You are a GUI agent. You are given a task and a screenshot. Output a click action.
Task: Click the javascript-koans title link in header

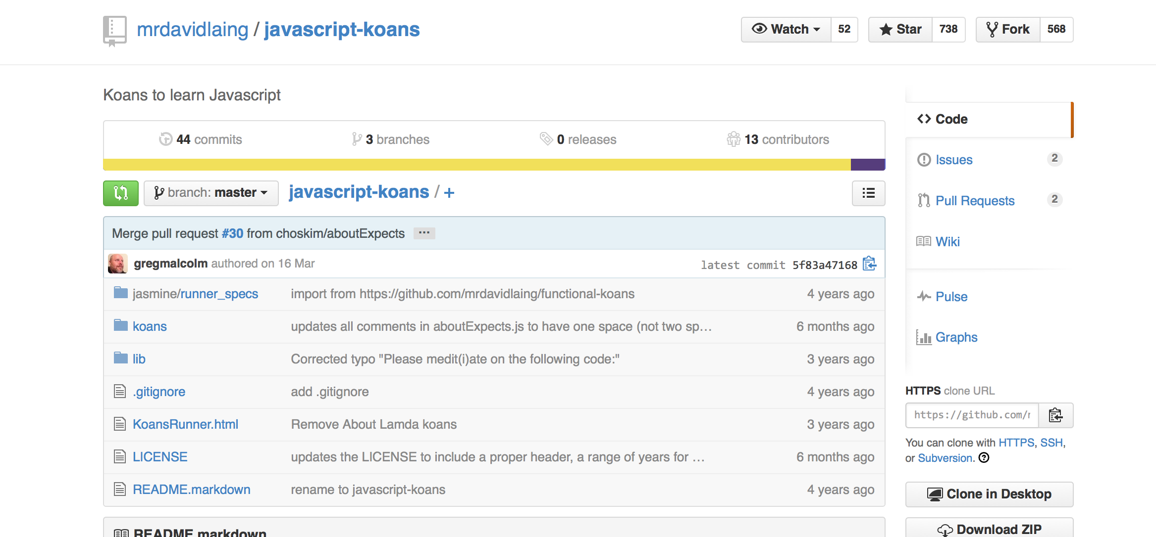pyautogui.click(x=342, y=30)
